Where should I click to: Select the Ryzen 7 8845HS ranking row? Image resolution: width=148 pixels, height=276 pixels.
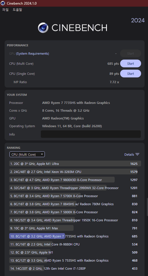click(x=75, y=204)
